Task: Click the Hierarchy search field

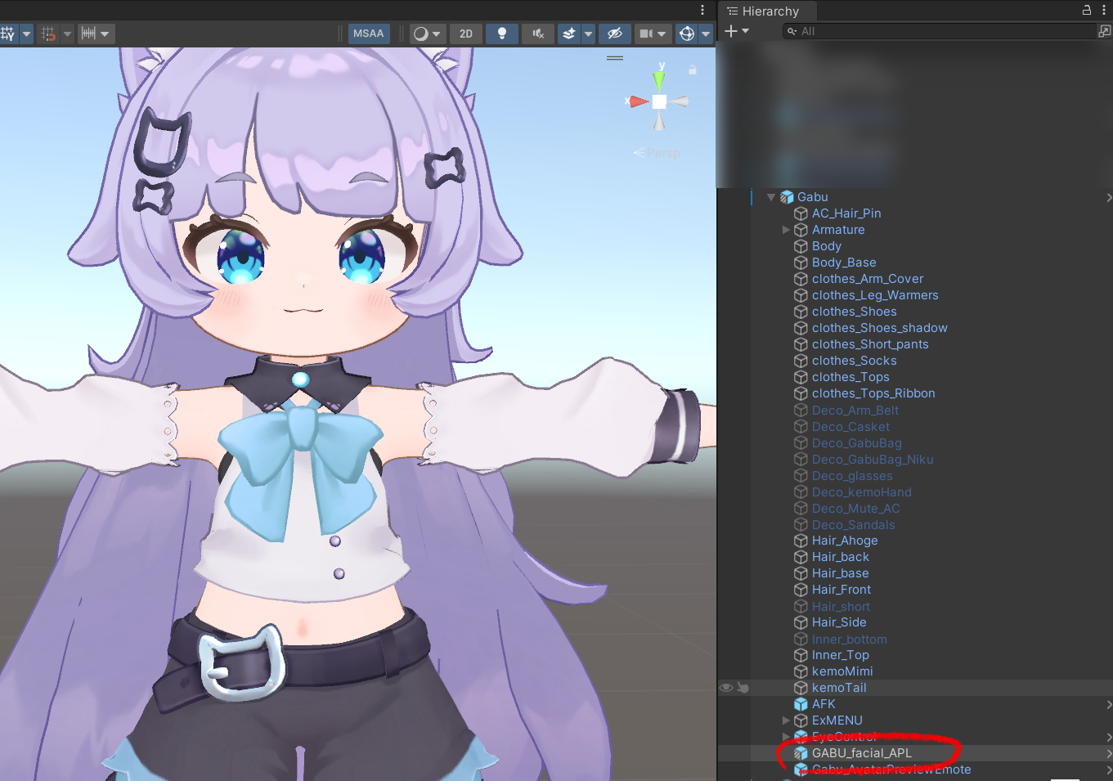Action: 940,31
